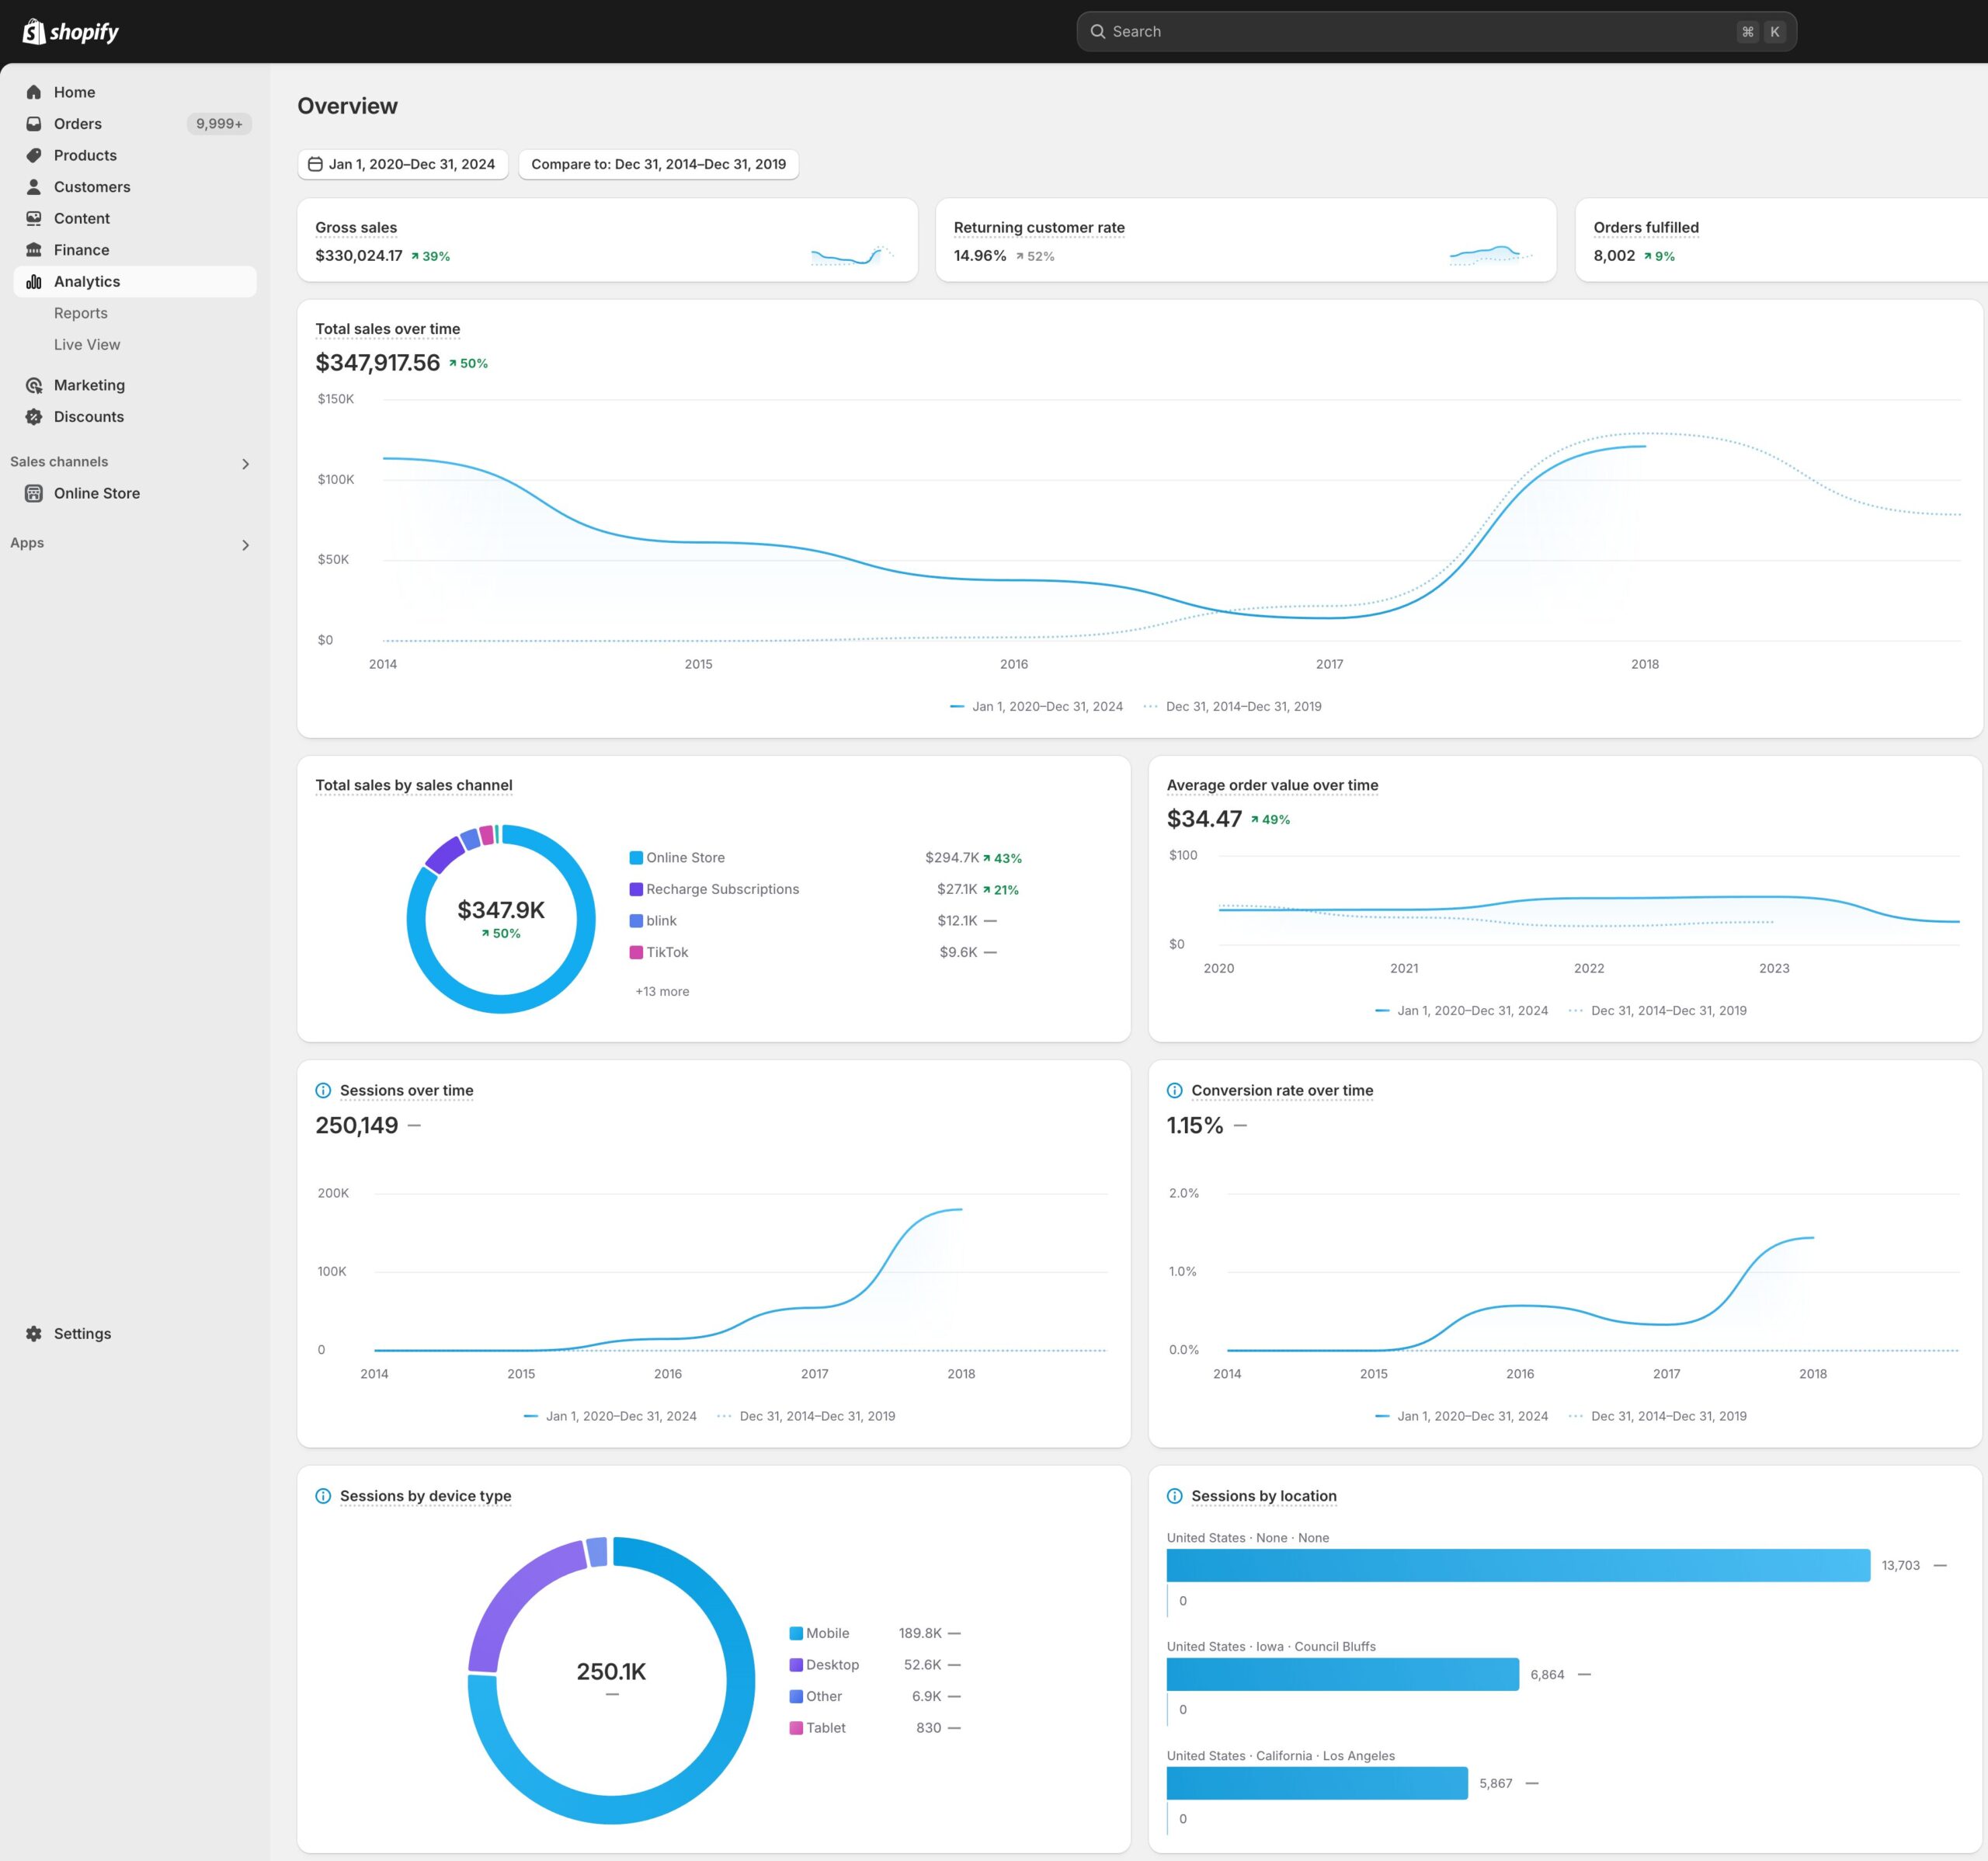Click the Finance bank icon
1988x1861 pixels.
pyautogui.click(x=34, y=250)
